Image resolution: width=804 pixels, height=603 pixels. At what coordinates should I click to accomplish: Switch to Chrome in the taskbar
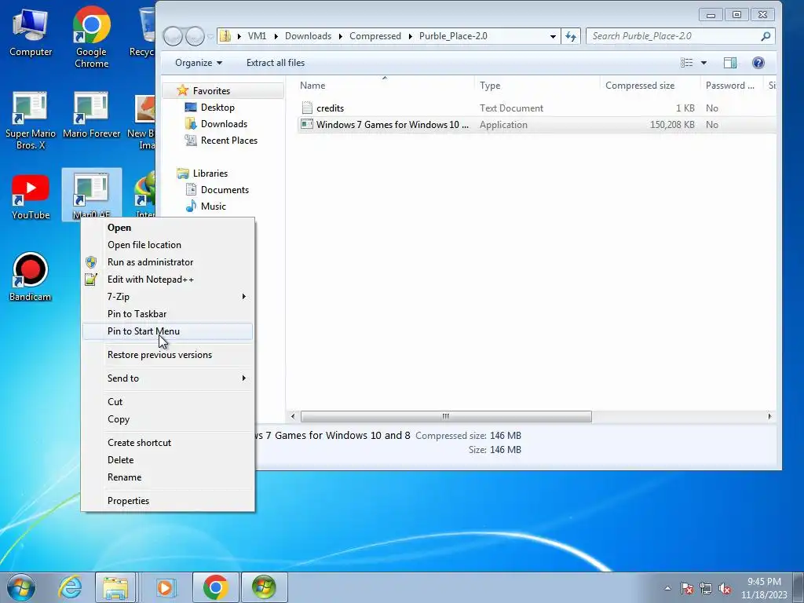tap(215, 587)
